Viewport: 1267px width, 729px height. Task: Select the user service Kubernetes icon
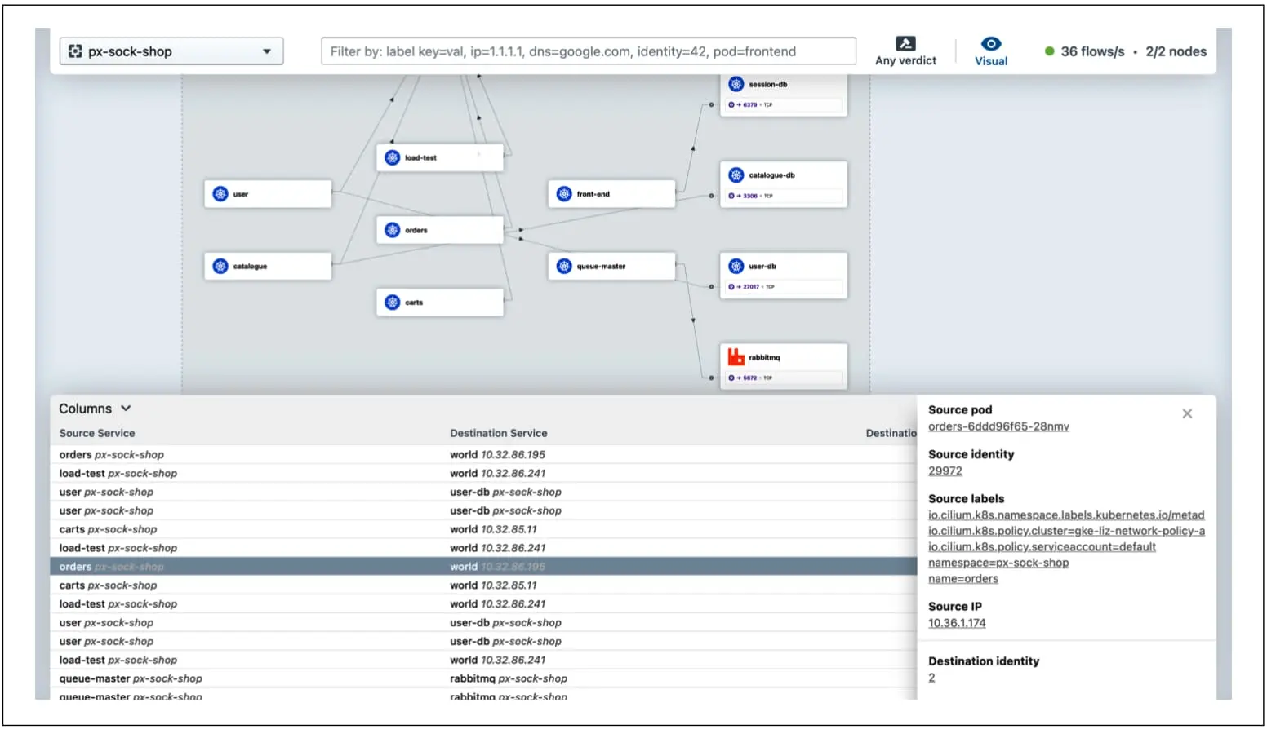[x=220, y=194]
